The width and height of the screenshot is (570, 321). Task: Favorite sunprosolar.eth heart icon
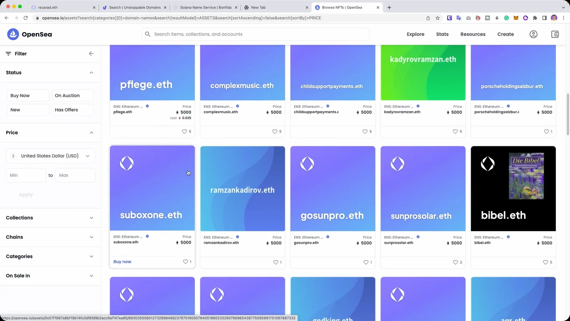[455, 262]
